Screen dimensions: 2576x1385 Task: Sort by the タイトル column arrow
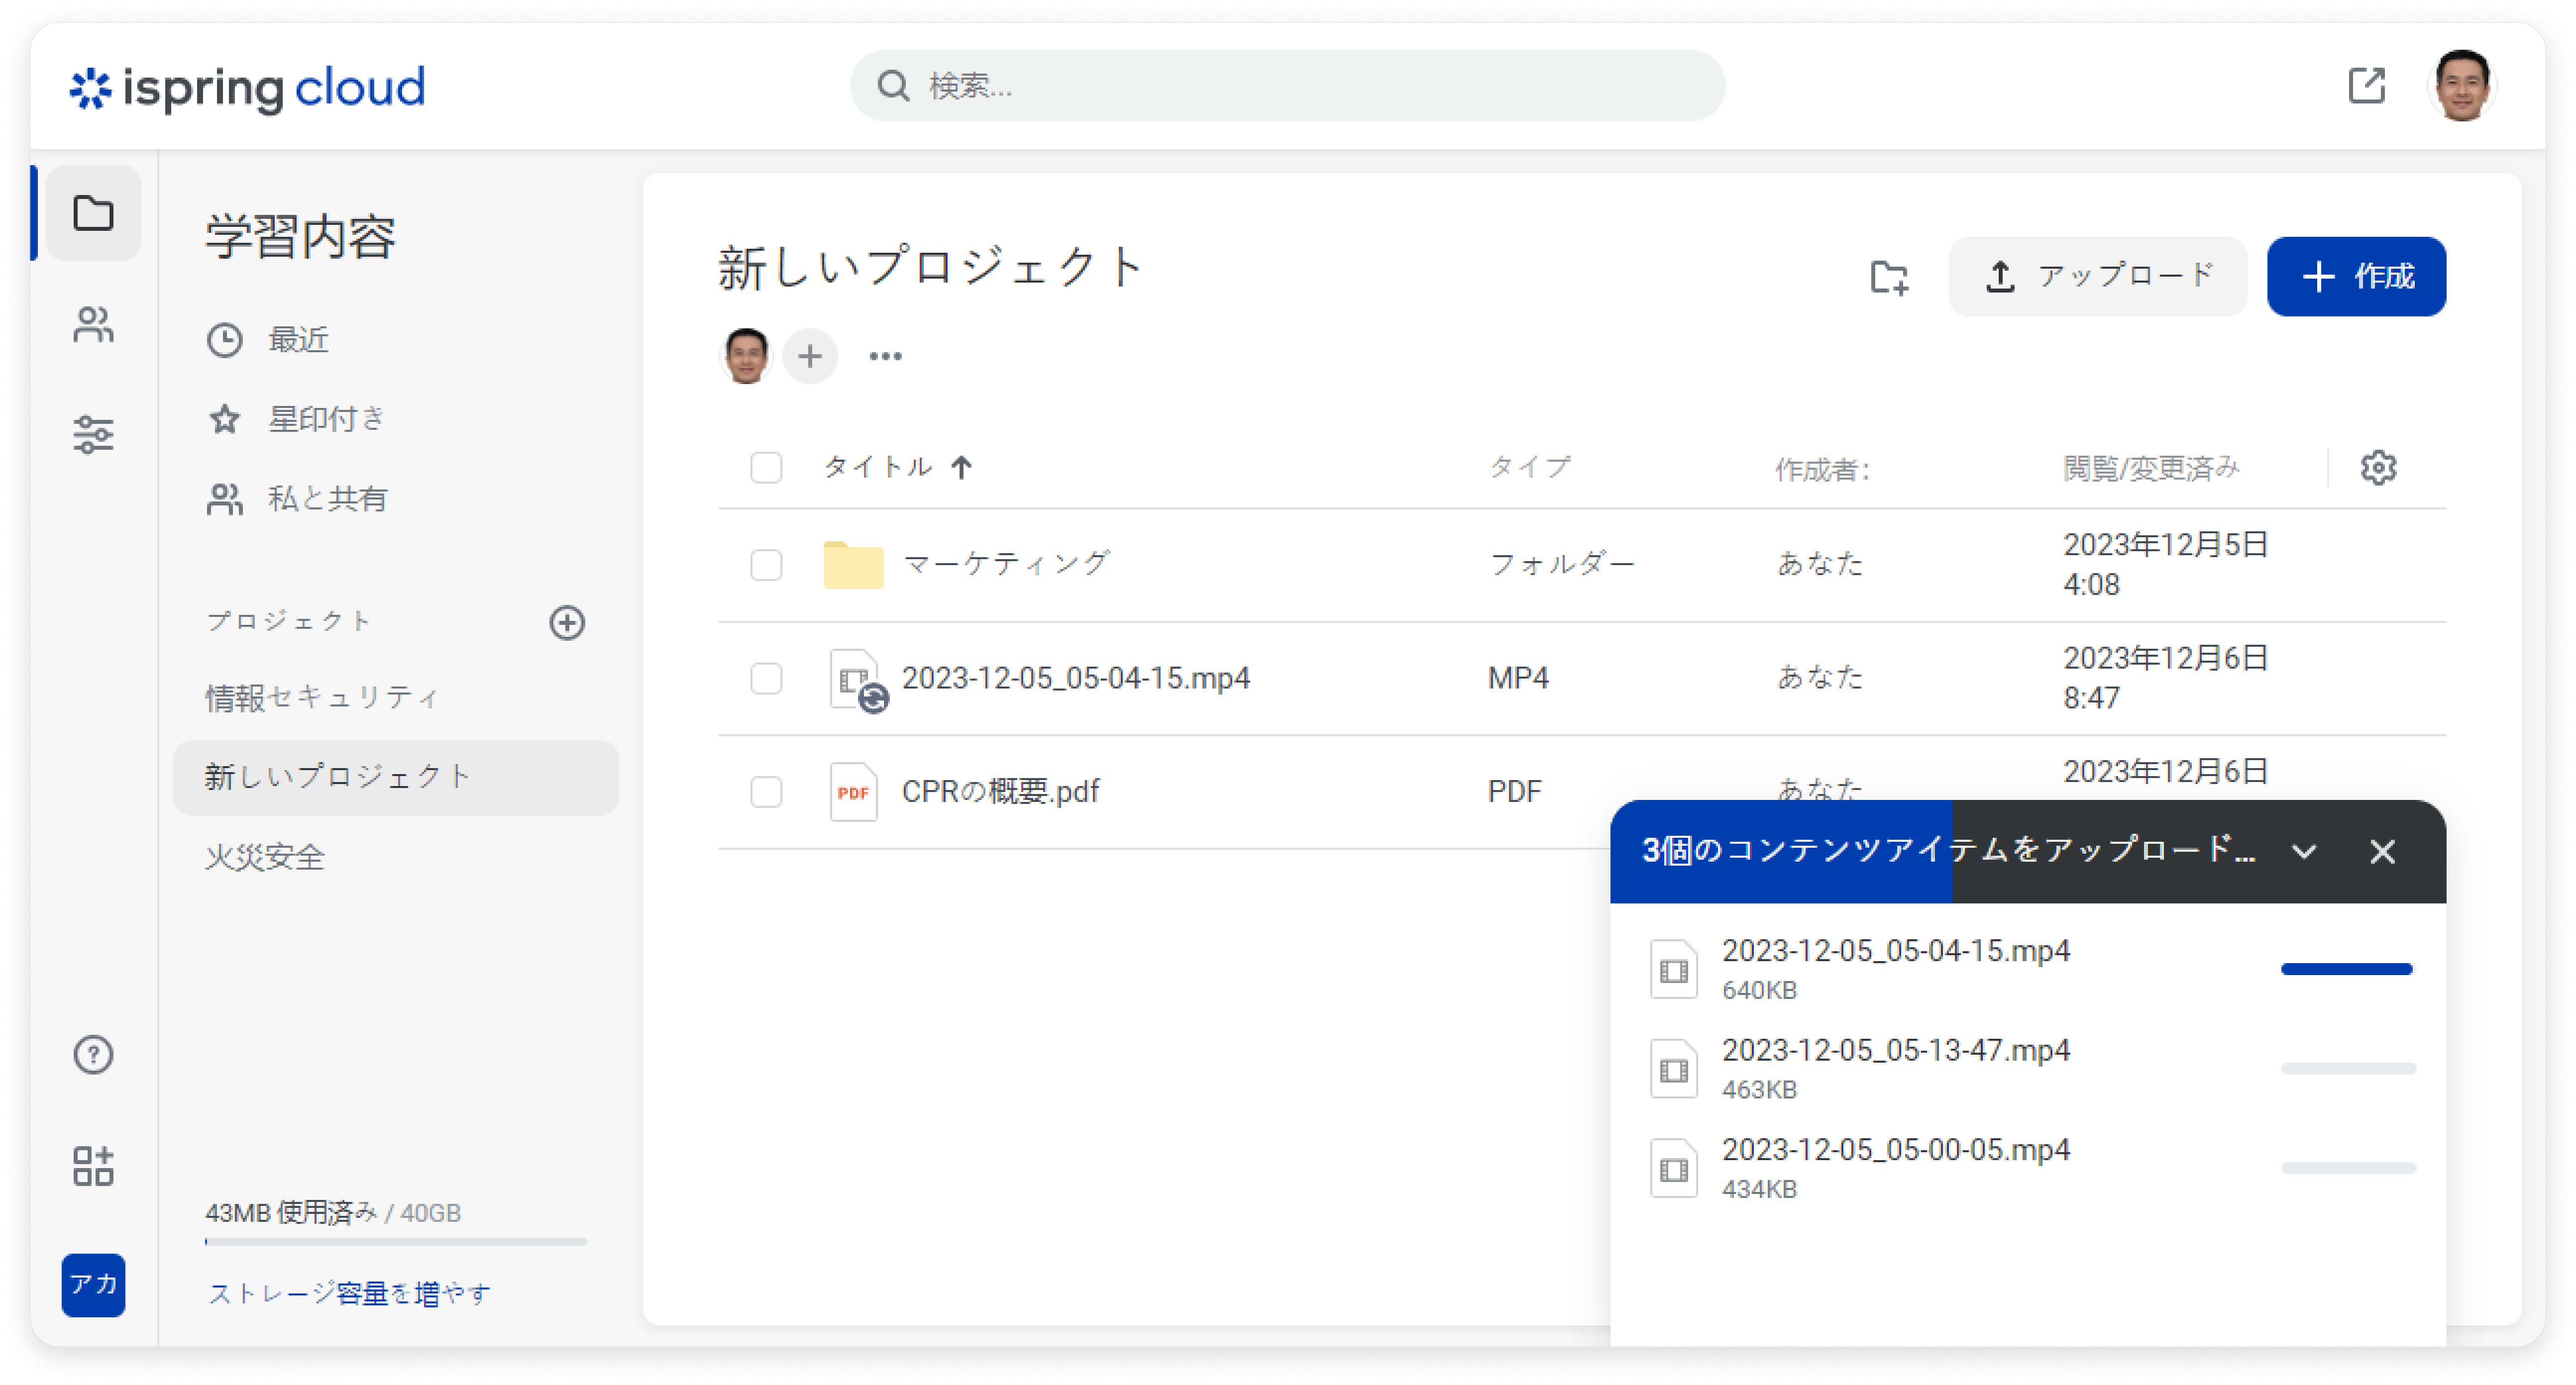point(961,468)
